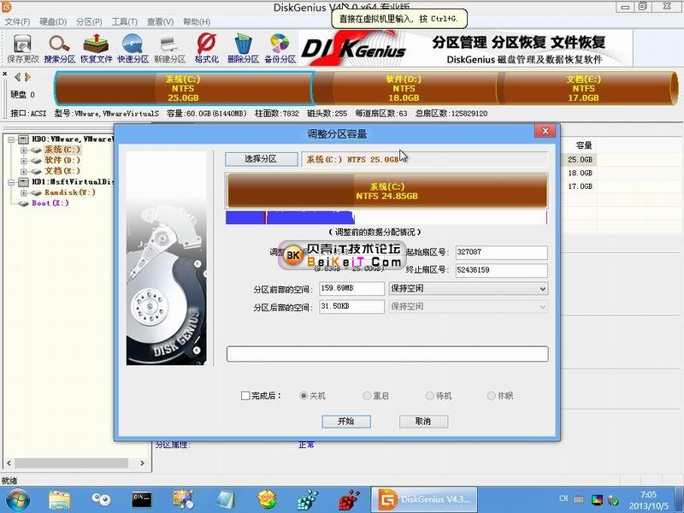Open the 搜索分区 search partition tool
Image resolution: width=684 pixels, height=513 pixels.
click(x=59, y=49)
